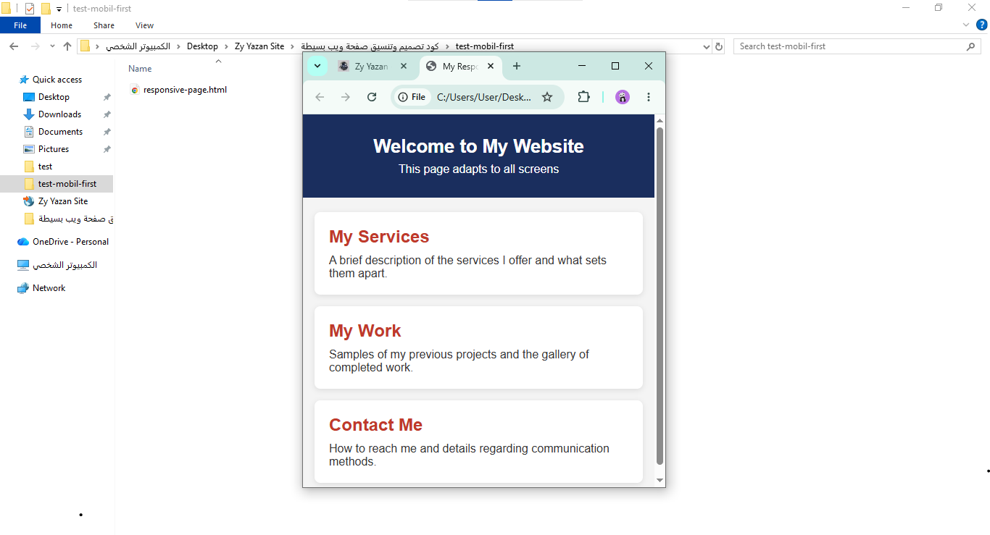
Task: Reload the page in Chrome
Action: point(372,97)
